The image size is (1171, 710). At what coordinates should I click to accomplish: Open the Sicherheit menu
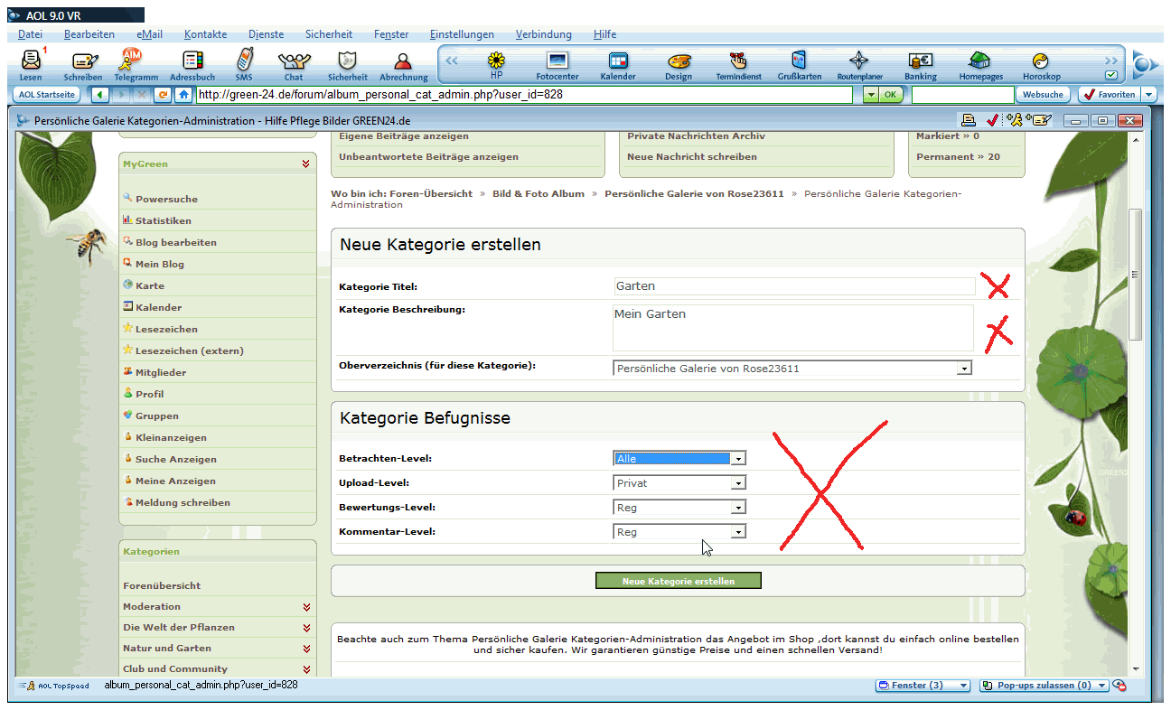[x=329, y=34]
